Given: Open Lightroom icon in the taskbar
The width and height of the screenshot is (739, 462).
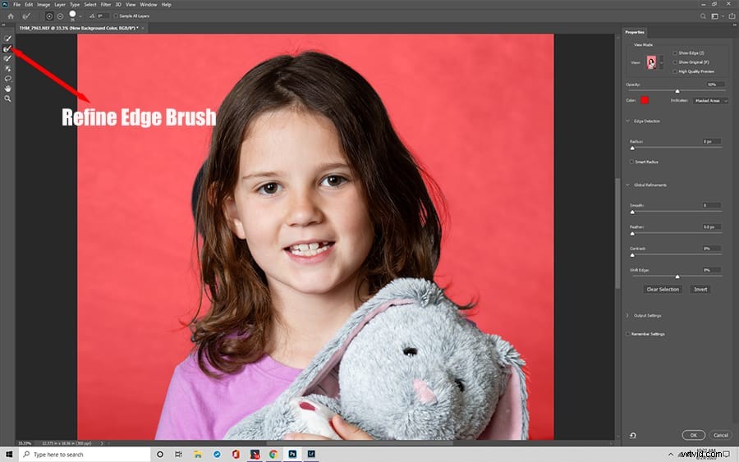Looking at the screenshot, I should [311, 455].
